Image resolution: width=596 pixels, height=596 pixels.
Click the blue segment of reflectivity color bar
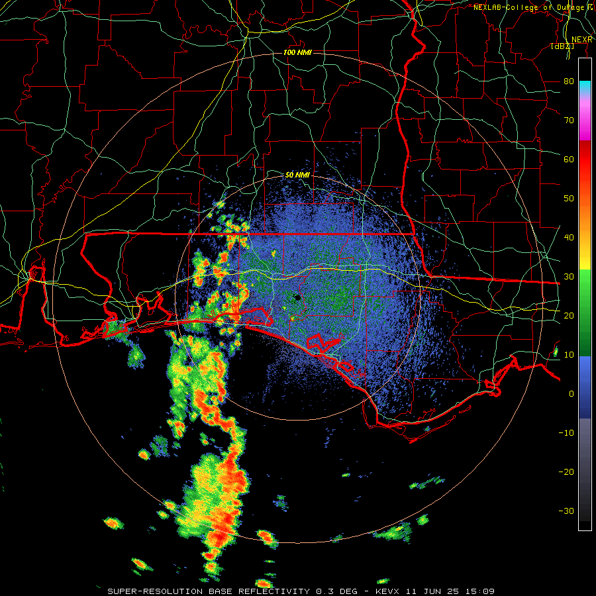[585, 386]
